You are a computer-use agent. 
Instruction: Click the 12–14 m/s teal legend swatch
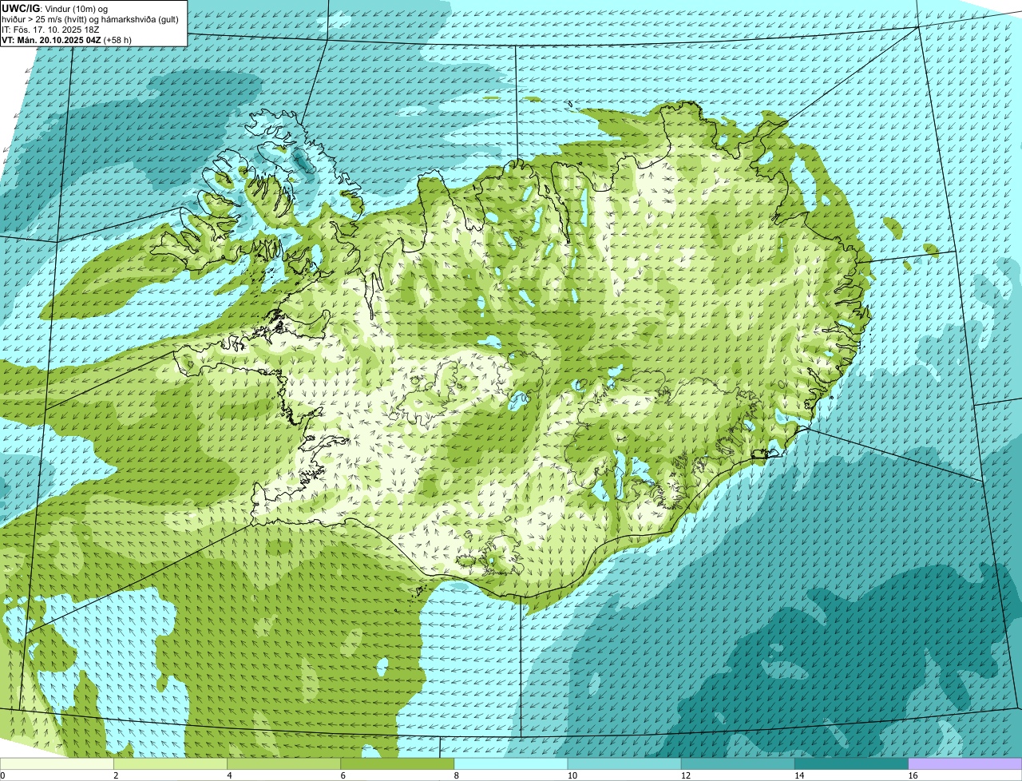click(738, 763)
